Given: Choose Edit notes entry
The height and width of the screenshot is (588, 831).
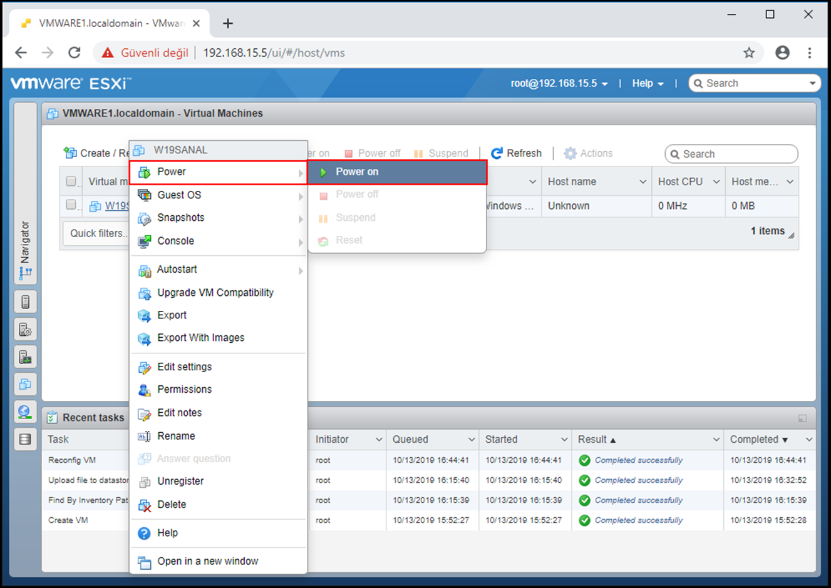Looking at the screenshot, I should tap(218, 413).
